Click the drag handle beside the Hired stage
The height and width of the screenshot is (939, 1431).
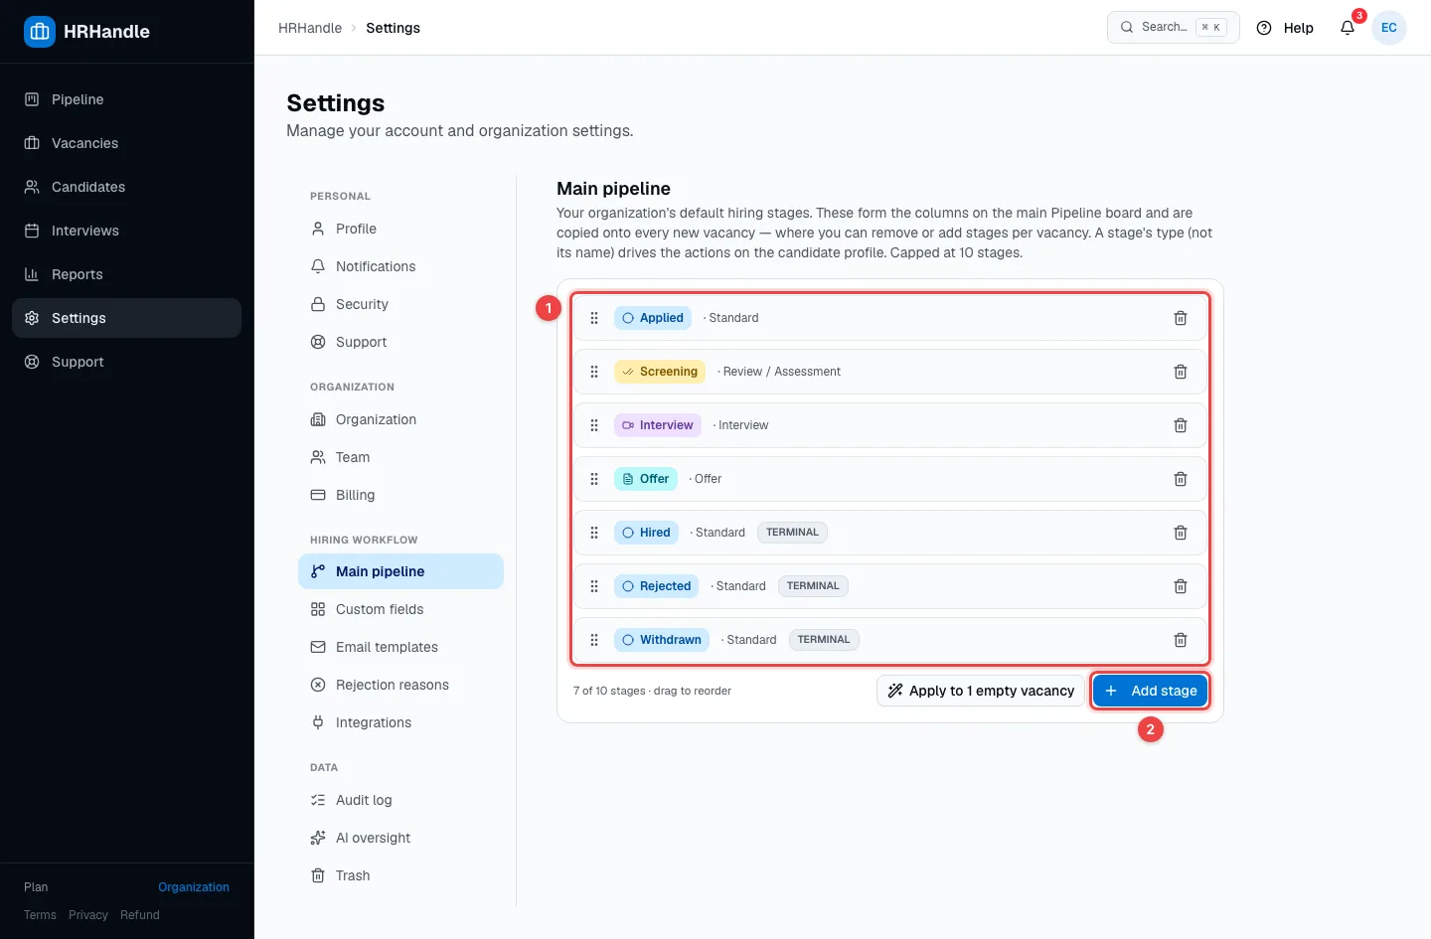(x=594, y=533)
